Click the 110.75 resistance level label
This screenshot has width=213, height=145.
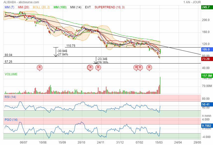click(71, 46)
